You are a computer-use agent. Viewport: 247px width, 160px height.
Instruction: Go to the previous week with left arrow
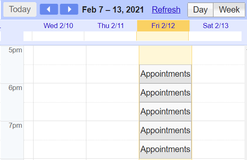tap(49, 9)
